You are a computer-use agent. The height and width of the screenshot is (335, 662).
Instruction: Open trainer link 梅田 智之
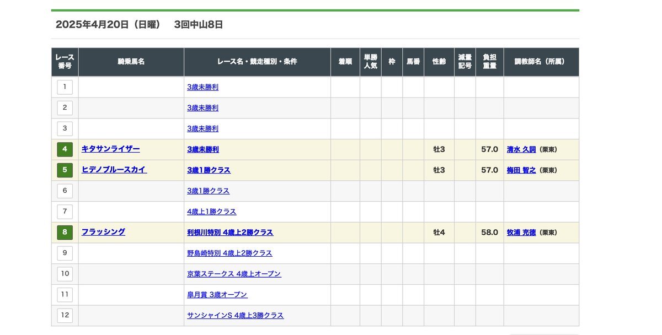[521, 170]
